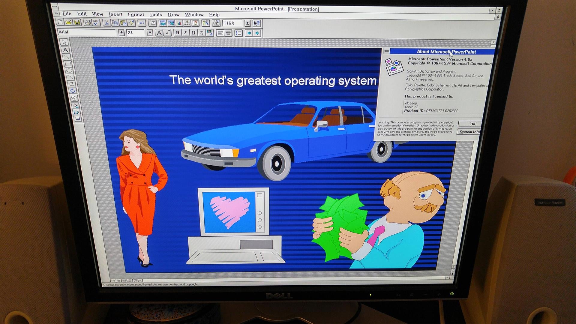Open the File menu
576x324 pixels.
pyautogui.click(x=67, y=13)
